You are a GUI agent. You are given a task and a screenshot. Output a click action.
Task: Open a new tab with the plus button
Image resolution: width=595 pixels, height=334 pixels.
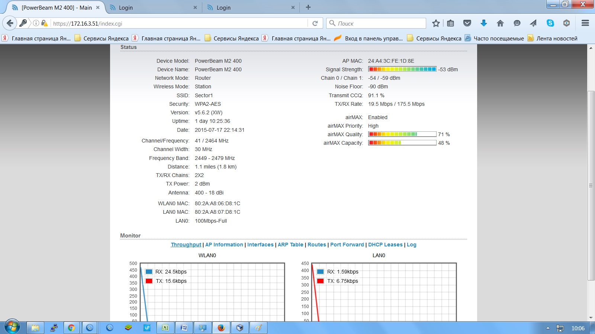(308, 7)
